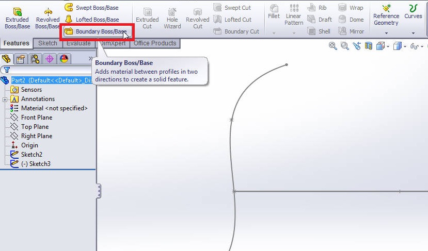Choose the Lofted Cut tool

coord(232,20)
